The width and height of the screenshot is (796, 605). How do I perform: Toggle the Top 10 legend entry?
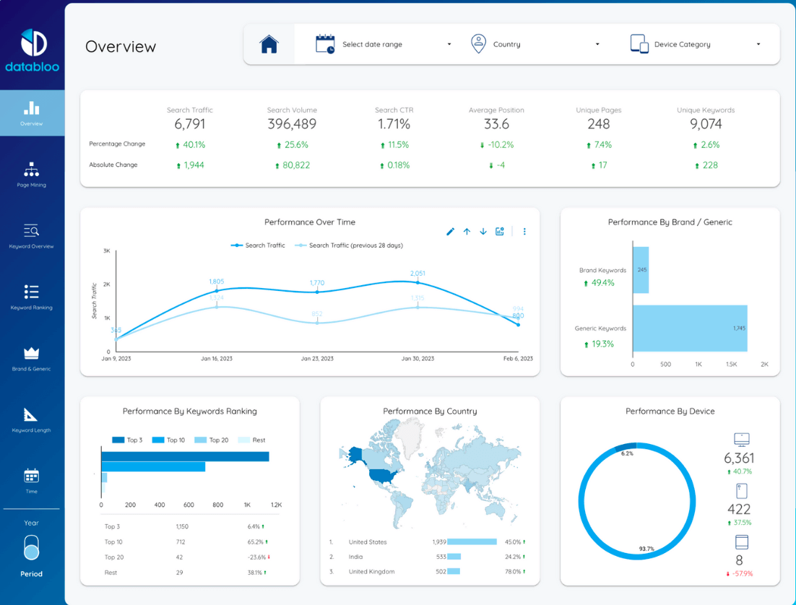tap(168, 440)
